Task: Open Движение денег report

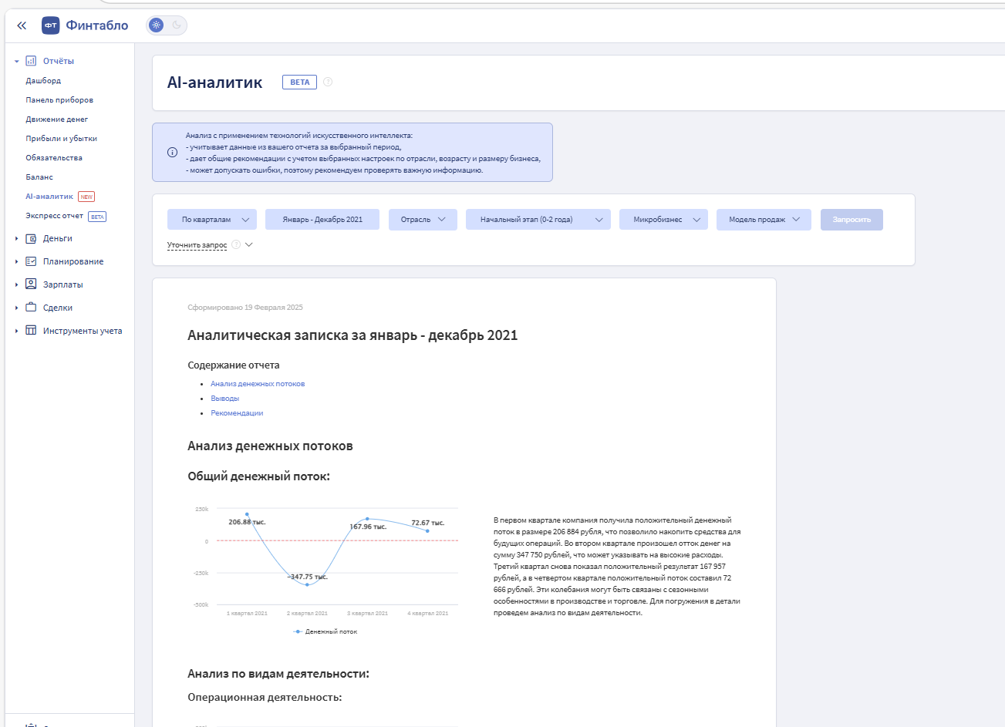Action: pyautogui.click(x=57, y=119)
